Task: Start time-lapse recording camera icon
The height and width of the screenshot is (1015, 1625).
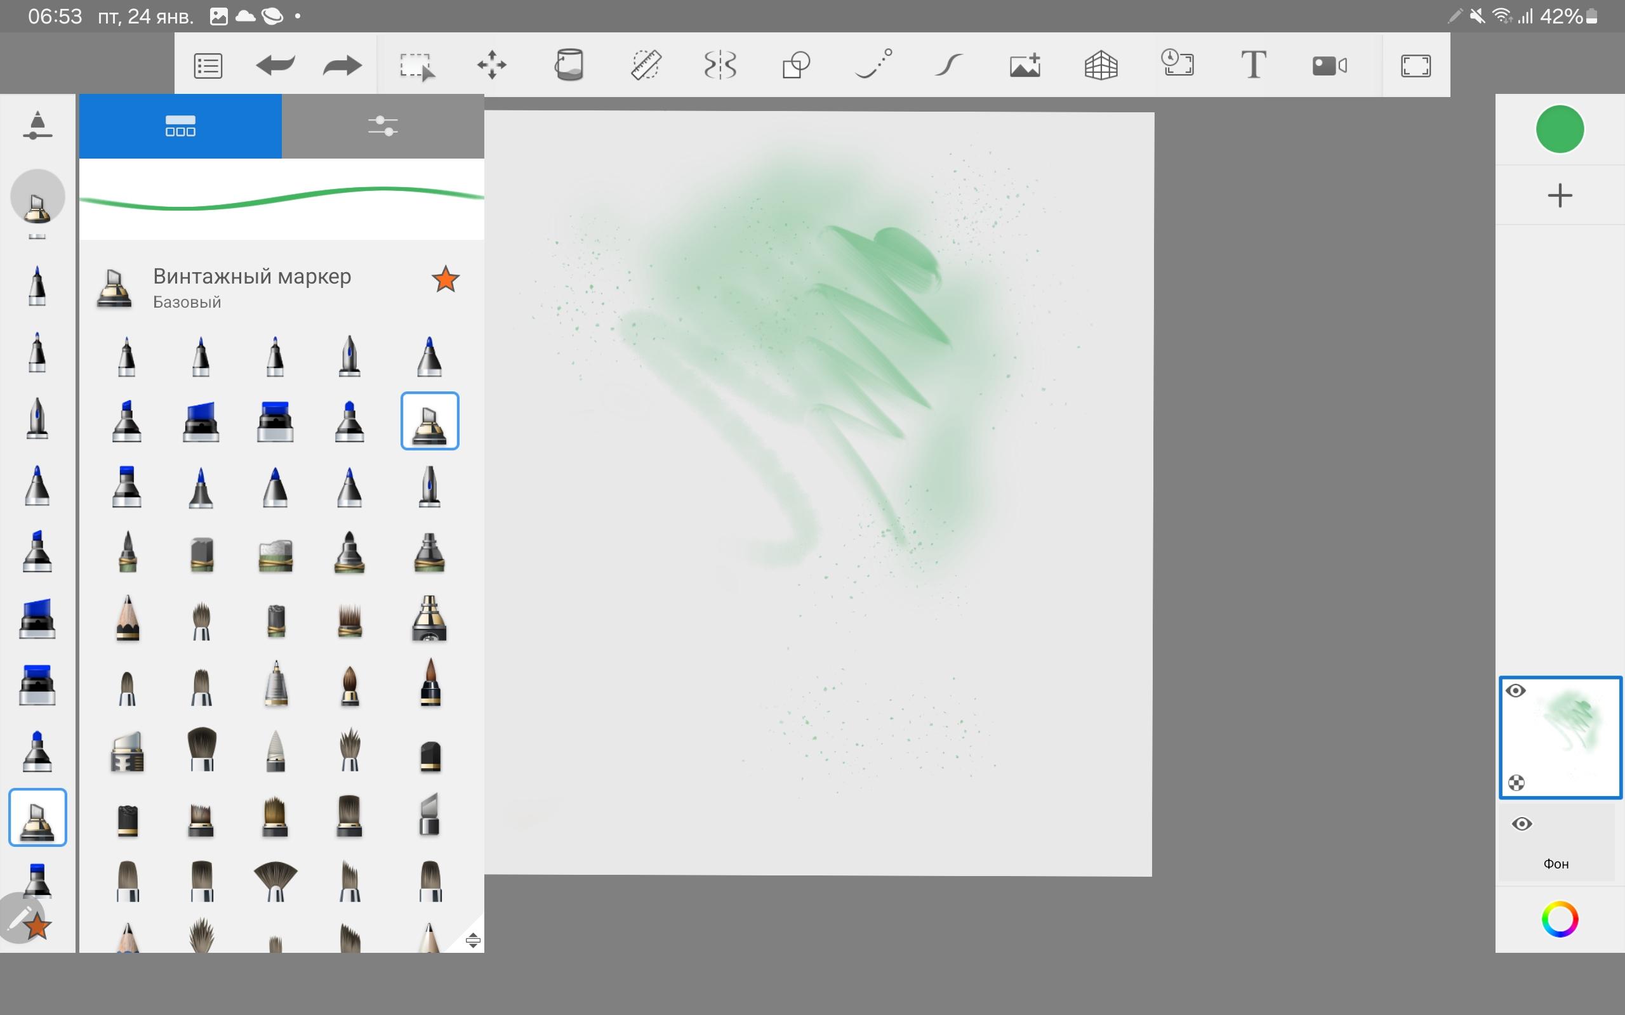Action: tap(1329, 65)
